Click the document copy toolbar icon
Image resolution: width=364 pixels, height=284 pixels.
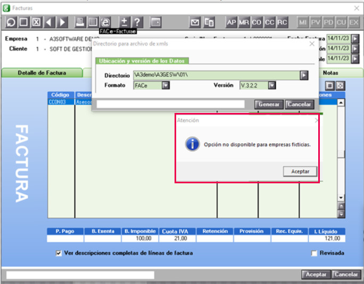click(209, 22)
